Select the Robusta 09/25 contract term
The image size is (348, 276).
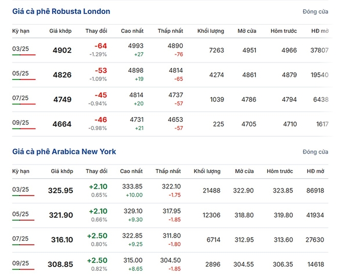20,122
